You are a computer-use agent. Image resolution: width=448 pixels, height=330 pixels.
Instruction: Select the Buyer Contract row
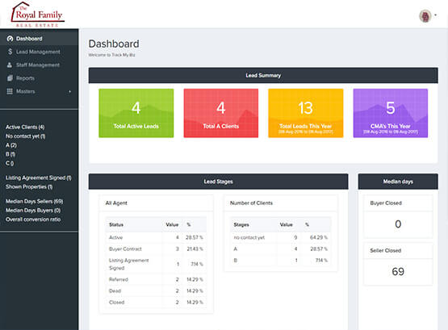[x=156, y=249]
